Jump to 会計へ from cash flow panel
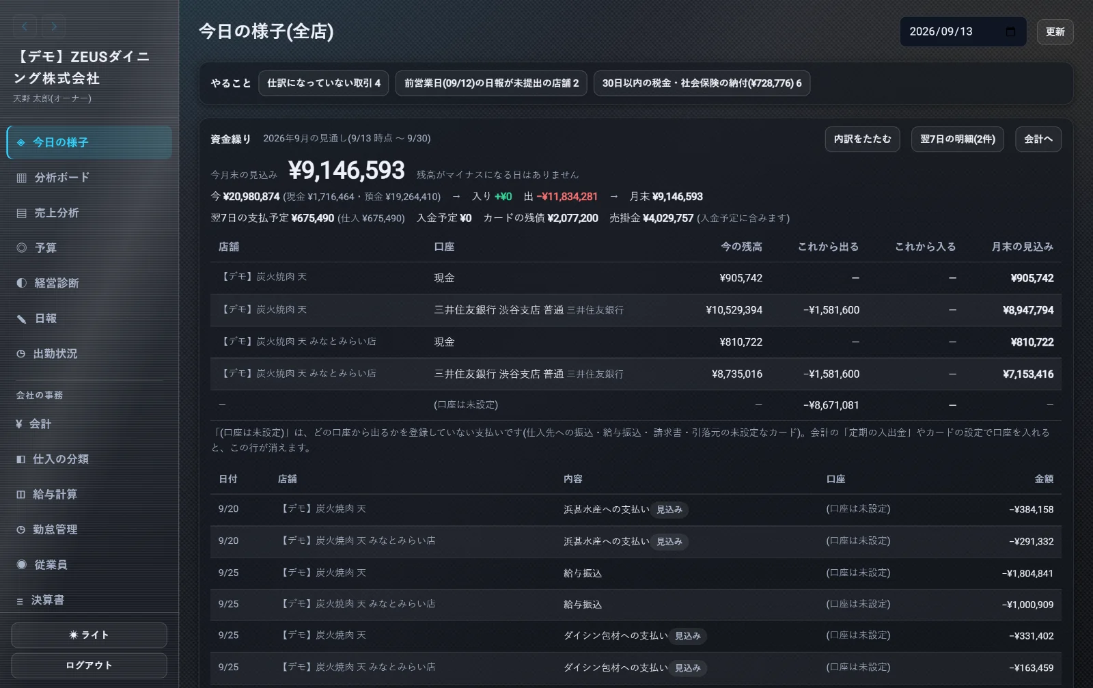The width and height of the screenshot is (1093, 688). 1038,139
